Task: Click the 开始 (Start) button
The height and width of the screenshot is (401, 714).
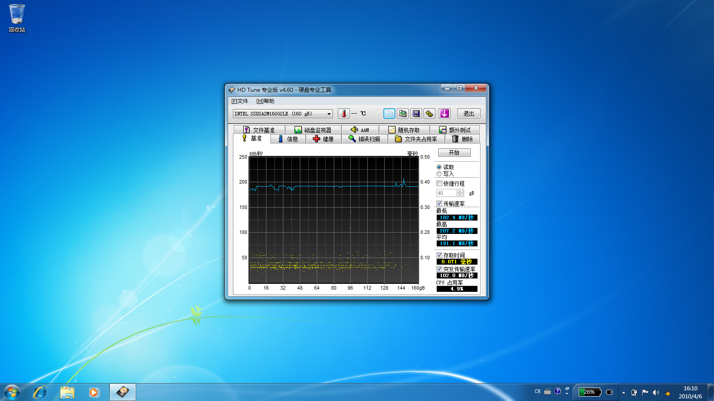Action: coord(454,152)
